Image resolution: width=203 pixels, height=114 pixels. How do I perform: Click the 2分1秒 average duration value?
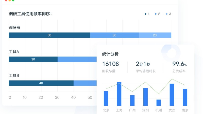click(x=143, y=64)
